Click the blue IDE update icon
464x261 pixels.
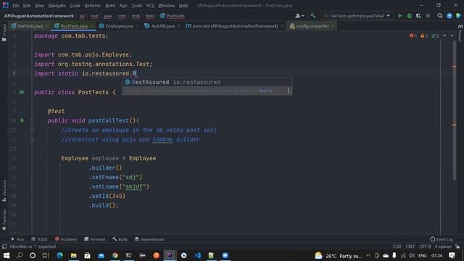[x=449, y=16]
